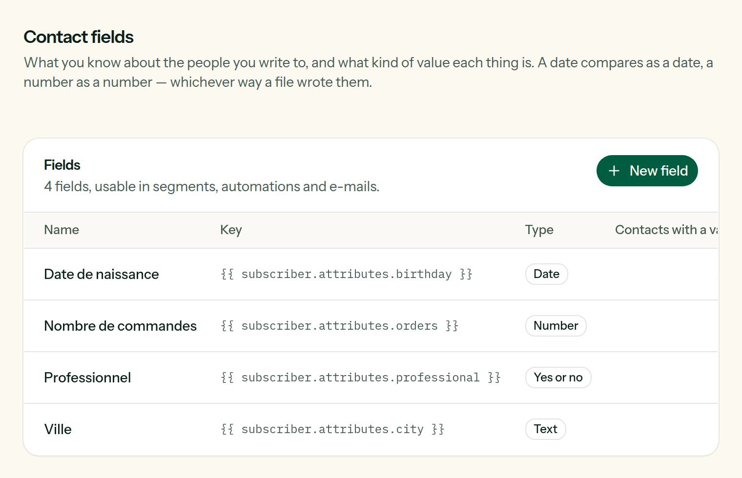Click the New field button

coord(647,171)
